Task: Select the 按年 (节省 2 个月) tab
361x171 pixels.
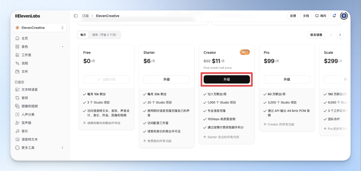Action: click(x=104, y=35)
